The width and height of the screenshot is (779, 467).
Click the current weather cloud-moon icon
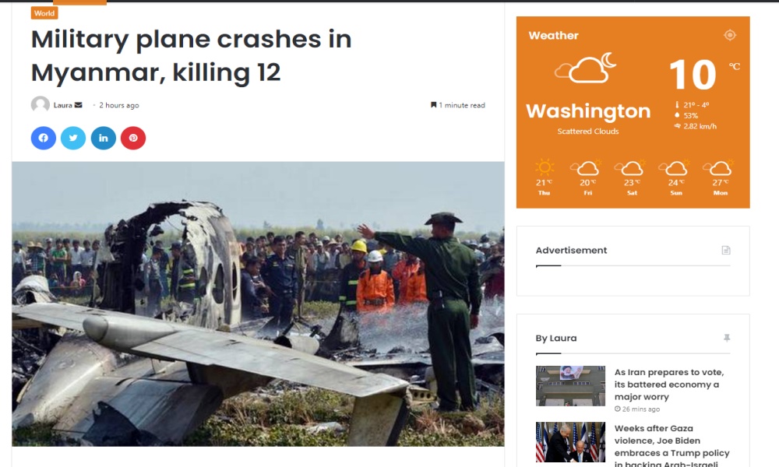click(x=586, y=68)
